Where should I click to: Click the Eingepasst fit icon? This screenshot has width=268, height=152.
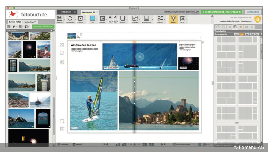(x=135, y=18)
